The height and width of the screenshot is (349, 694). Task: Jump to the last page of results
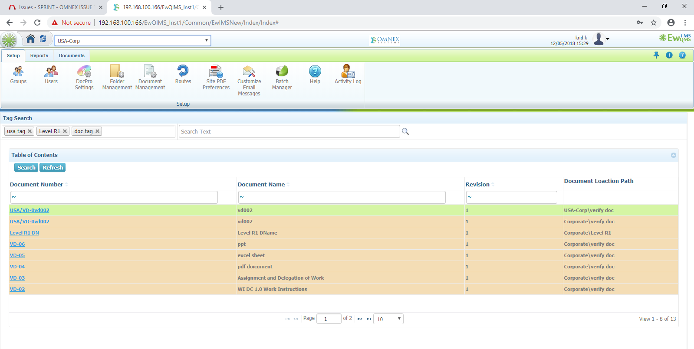[368, 319]
